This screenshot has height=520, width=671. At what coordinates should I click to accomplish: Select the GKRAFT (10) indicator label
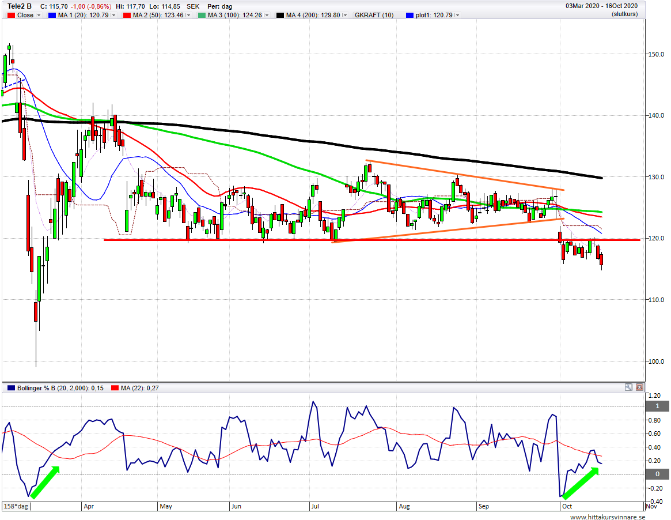[x=374, y=16]
